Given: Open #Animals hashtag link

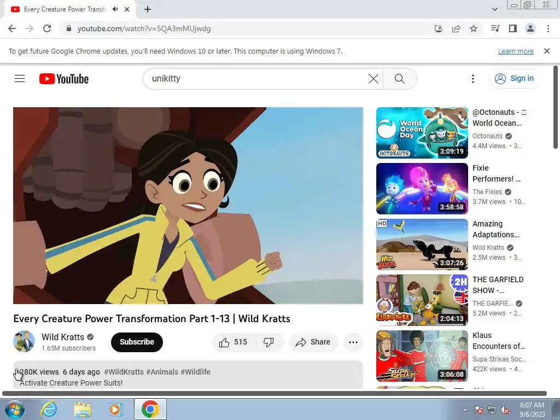Looking at the screenshot, I should 162,372.
